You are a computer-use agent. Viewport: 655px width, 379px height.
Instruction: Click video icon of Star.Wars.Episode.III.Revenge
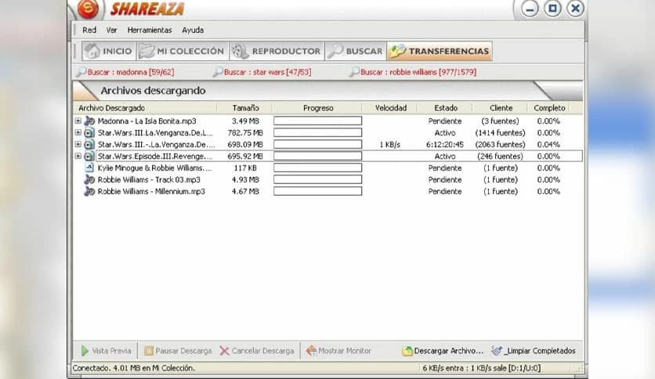(89, 156)
